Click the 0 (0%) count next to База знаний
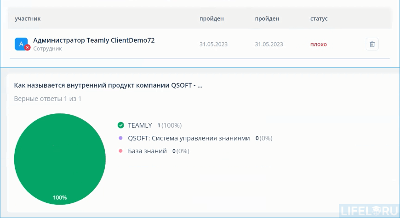The image size is (400, 218). click(x=181, y=151)
